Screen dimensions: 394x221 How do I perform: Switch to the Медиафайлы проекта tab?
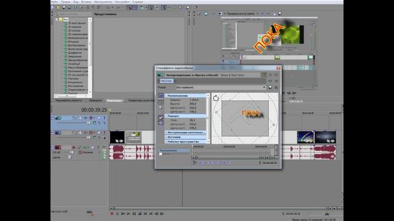68,101
